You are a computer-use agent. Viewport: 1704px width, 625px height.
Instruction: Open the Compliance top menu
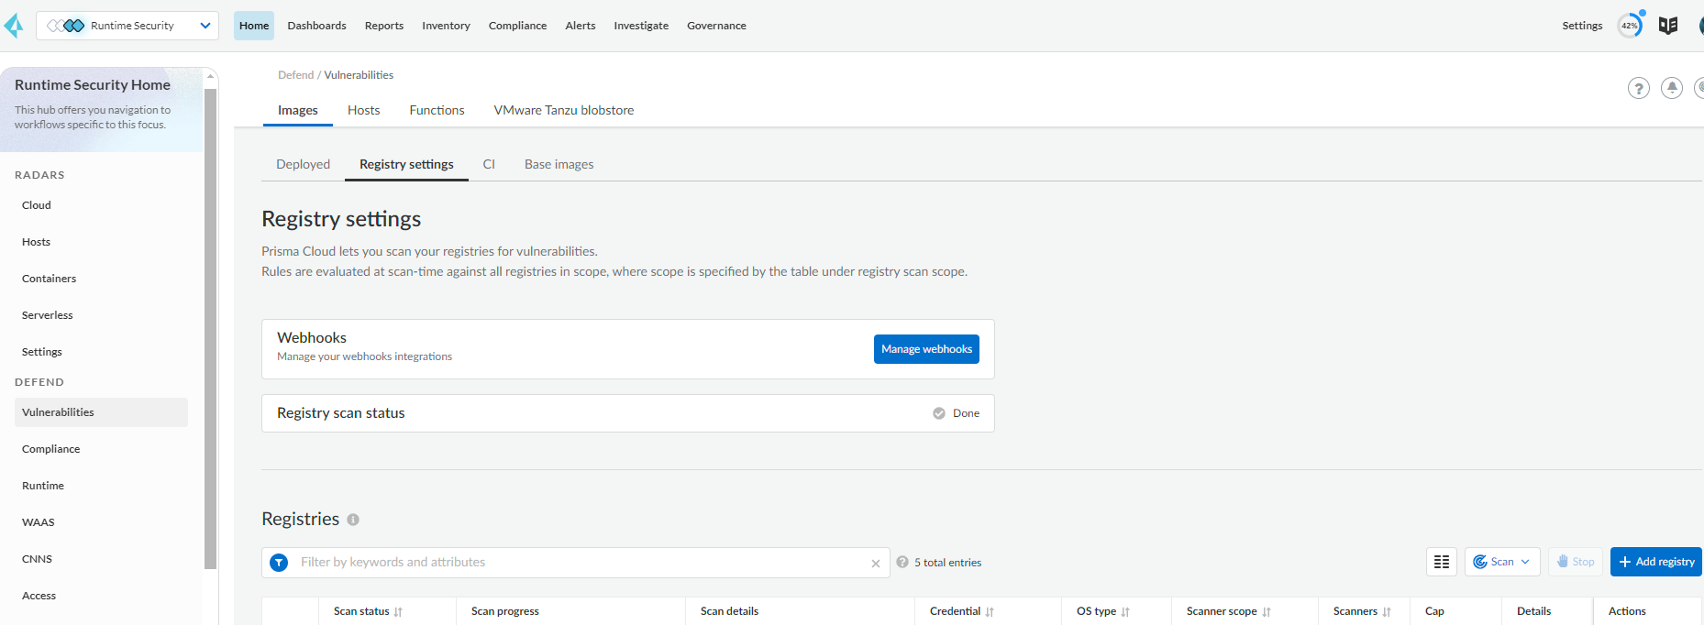coord(517,26)
